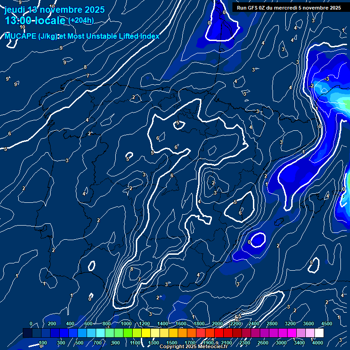Click the '3400' legend value
This screenshot has height=350, width=350.
(299, 343)
